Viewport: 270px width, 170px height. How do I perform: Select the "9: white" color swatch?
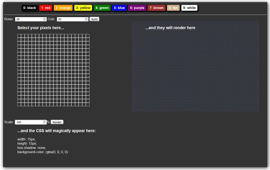click(x=189, y=8)
